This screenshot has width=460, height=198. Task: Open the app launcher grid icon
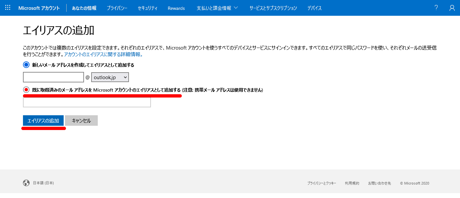[8, 8]
